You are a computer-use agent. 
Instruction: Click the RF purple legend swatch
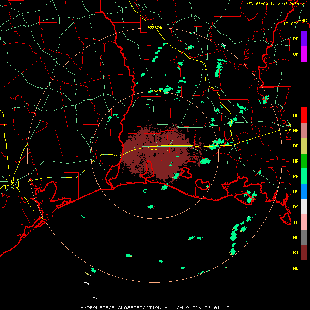(x=304, y=39)
